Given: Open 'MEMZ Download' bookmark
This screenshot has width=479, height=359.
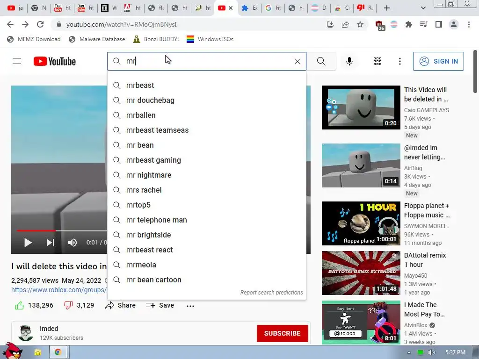Looking at the screenshot, I should tap(34, 39).
